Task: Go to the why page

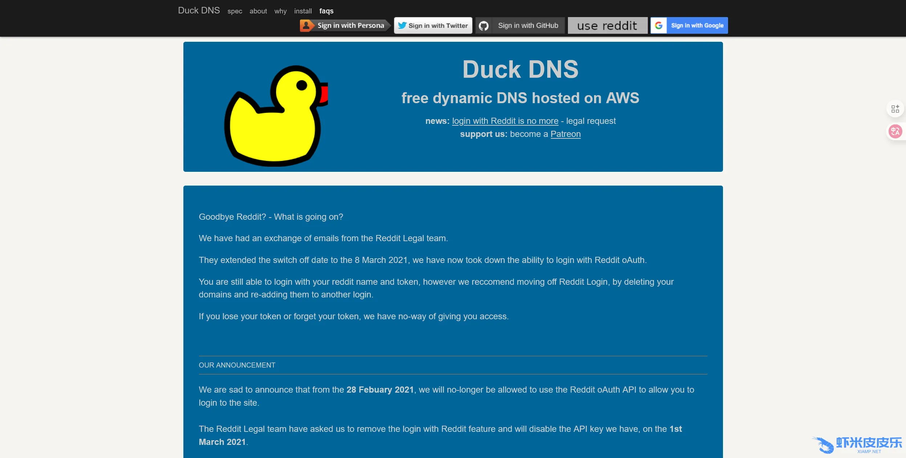Action: (x=280, y=11)
